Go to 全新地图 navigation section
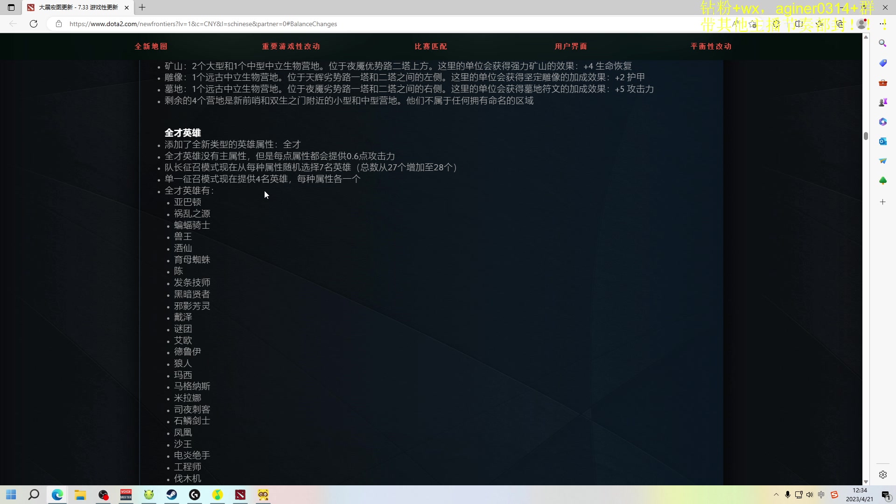This screenshot has width=896, height=504. coord(151,46)
